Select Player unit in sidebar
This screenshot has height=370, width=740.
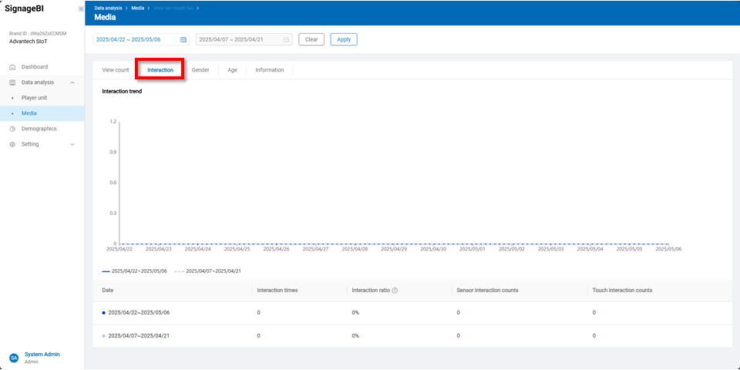coord(34,98)
